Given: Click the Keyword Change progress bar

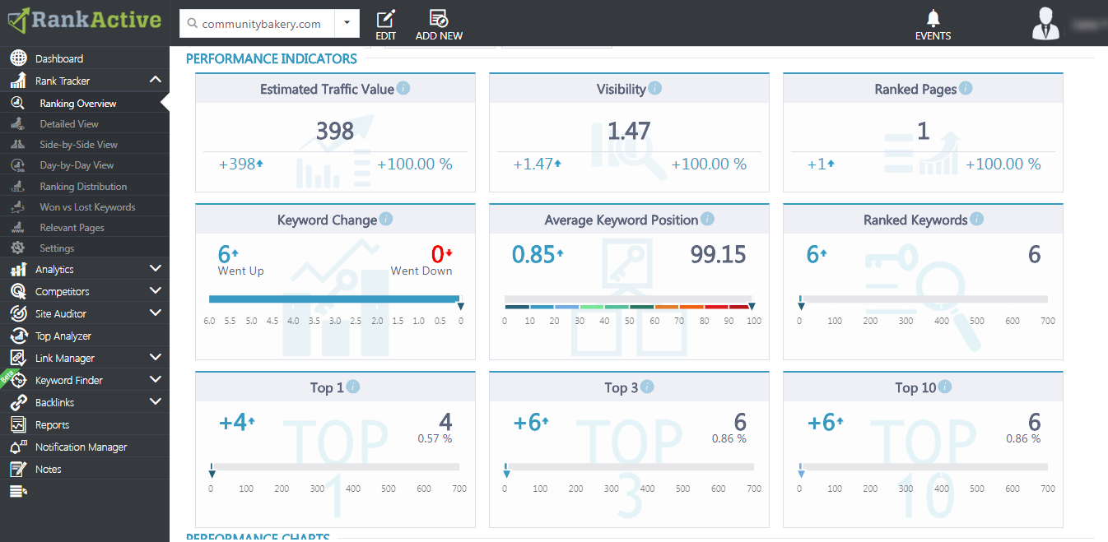Looking at the screenshot, I should 335,299.
